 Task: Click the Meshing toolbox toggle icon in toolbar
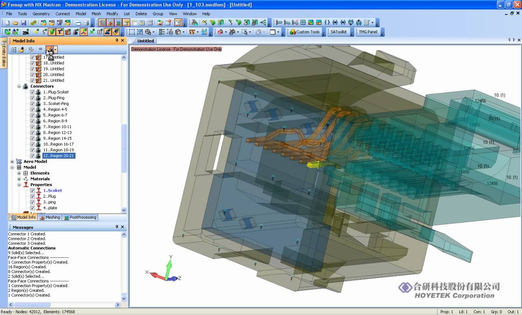tap(110, 23)
